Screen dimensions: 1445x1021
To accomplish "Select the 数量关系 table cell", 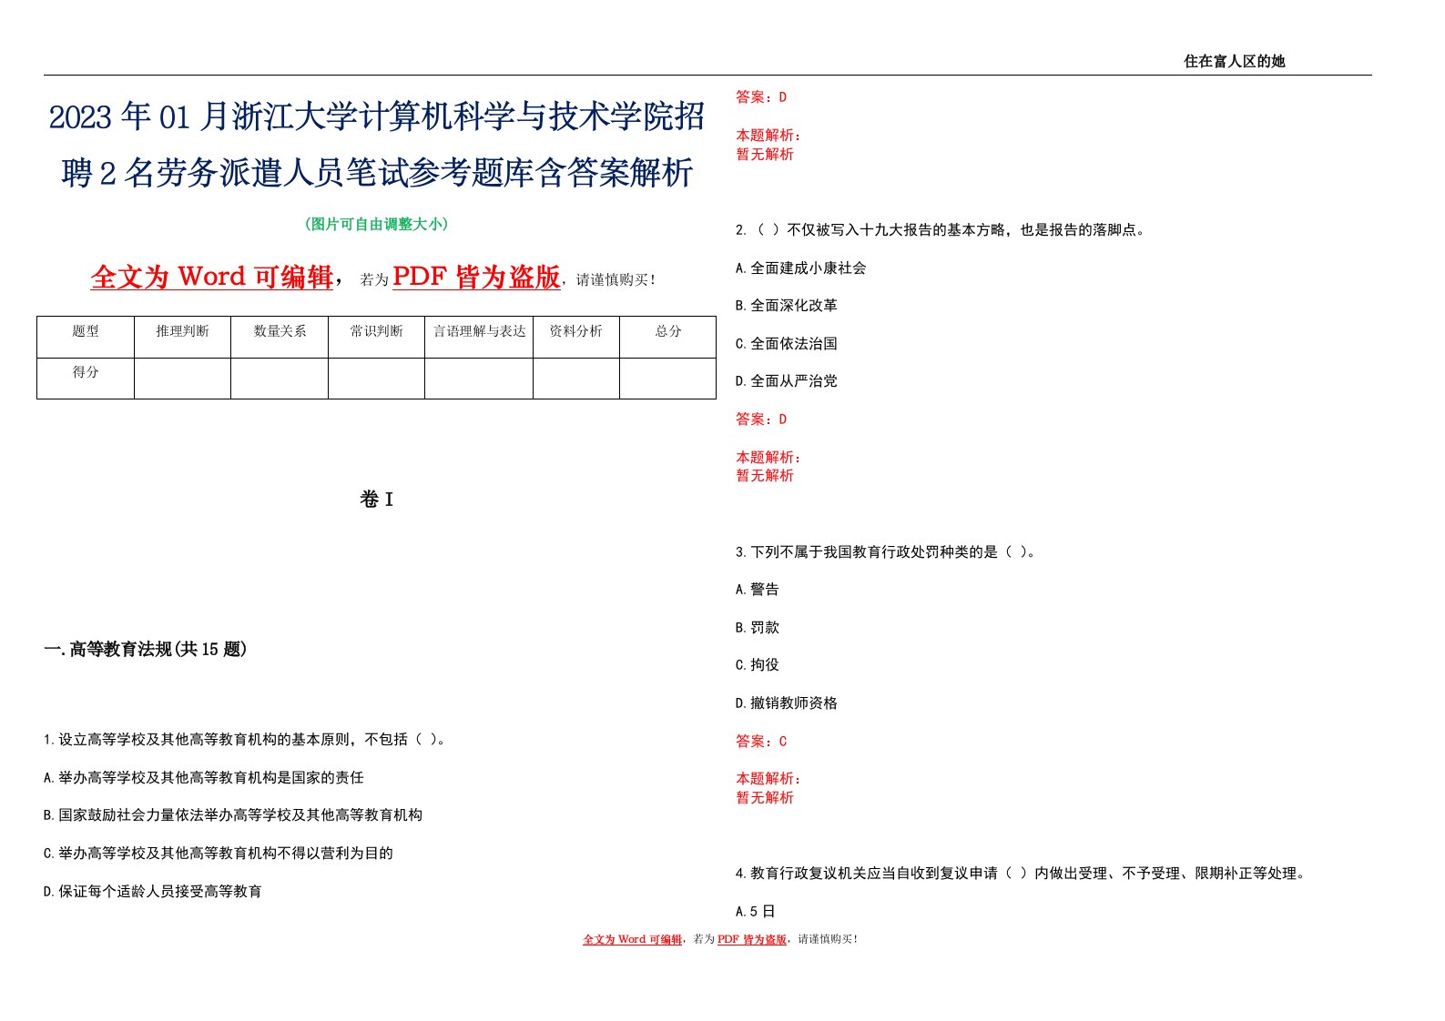I will click(280, 337).
